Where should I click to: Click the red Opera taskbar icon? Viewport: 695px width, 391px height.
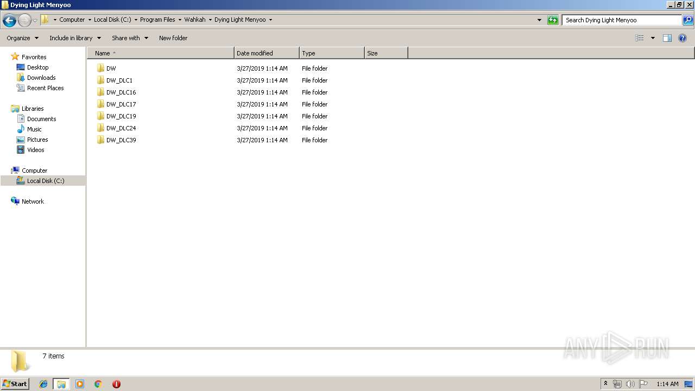(116, 384)
